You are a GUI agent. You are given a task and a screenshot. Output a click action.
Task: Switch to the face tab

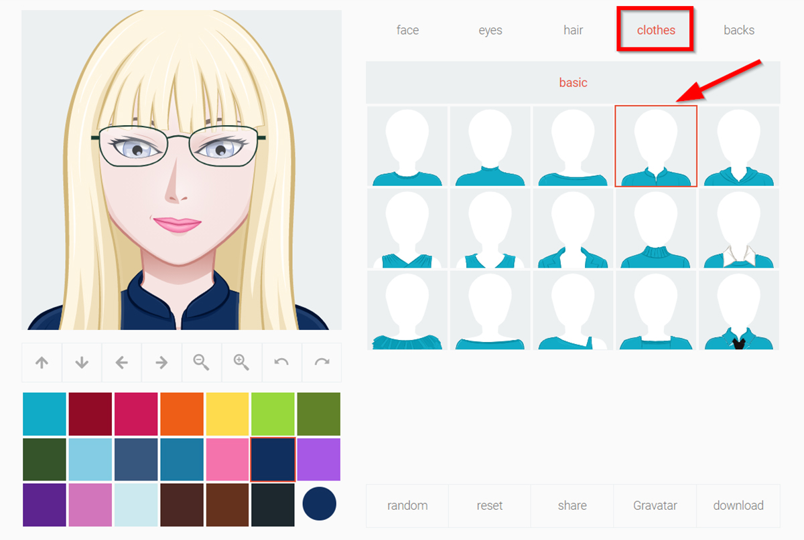(407, 30)
